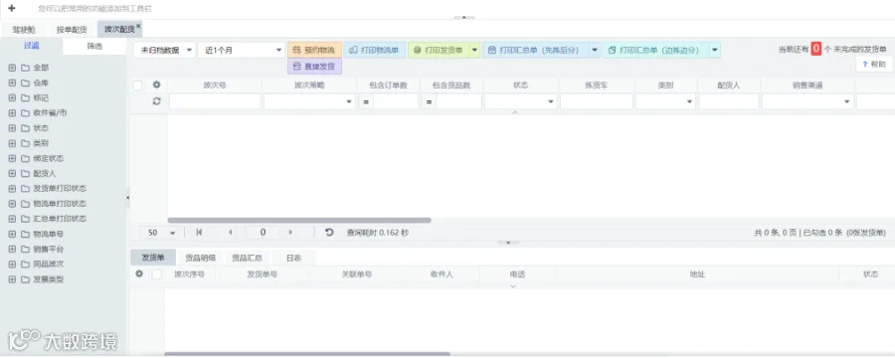The width and height of the screenshot is (895, 358).
Task: Click reload icon beside query time
Action: [329, 233]
